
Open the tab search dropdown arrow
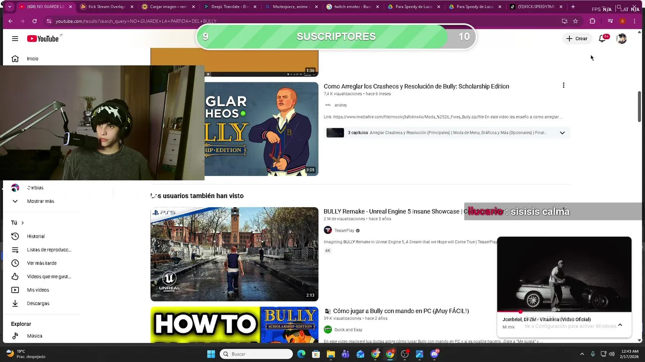(x=9, y=7)
